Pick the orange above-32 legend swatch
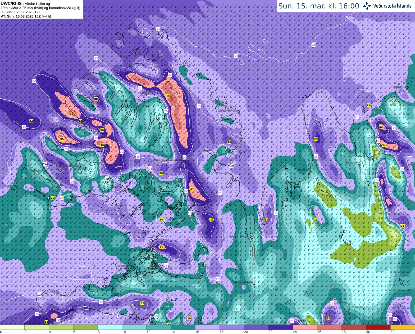Screen dimensions: 415x334 pos(403,327)
